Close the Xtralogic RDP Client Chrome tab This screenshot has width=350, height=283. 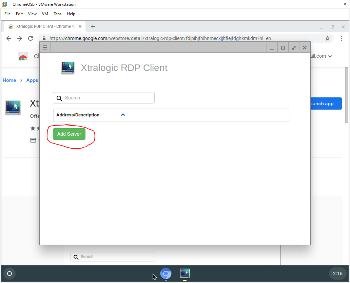[x=80, y=26]
